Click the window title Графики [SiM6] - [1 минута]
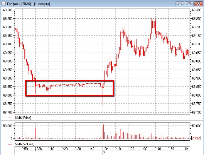This screenshot has width=204, height=155. point(28,4)
